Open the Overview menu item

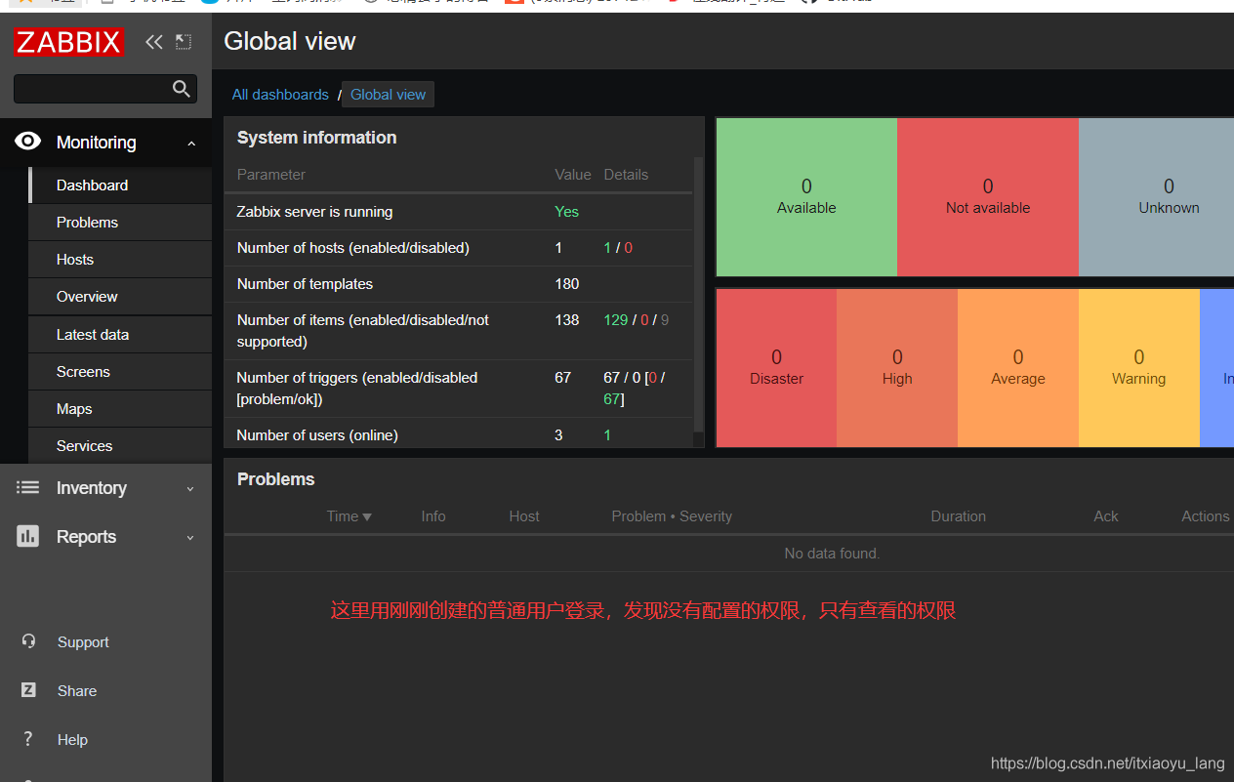coord(120,297)
